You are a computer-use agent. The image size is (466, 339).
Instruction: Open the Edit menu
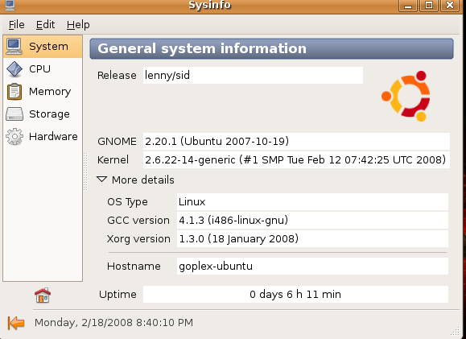pos(45,25)
